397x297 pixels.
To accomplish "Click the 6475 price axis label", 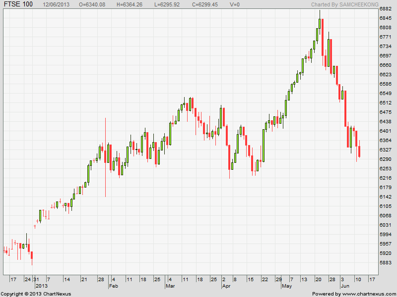I will pos(386,112).
